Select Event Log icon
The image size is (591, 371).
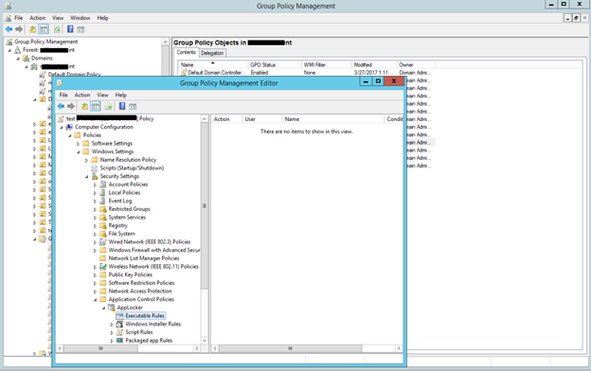[102, 201]
